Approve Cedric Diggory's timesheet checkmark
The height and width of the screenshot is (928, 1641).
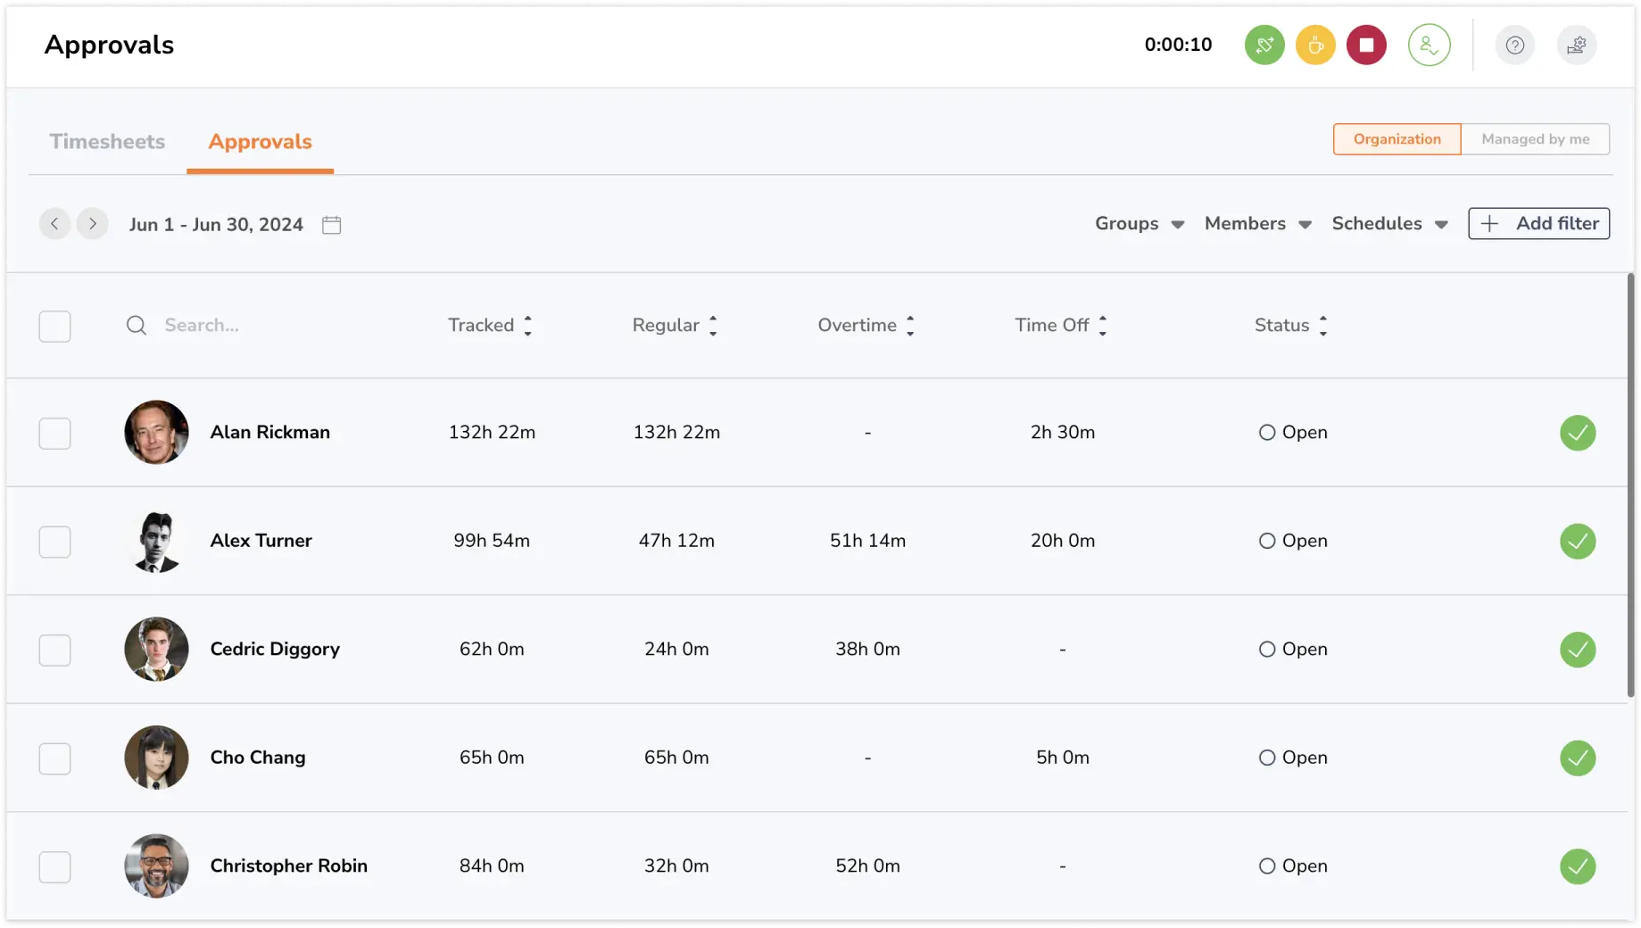1577,650
